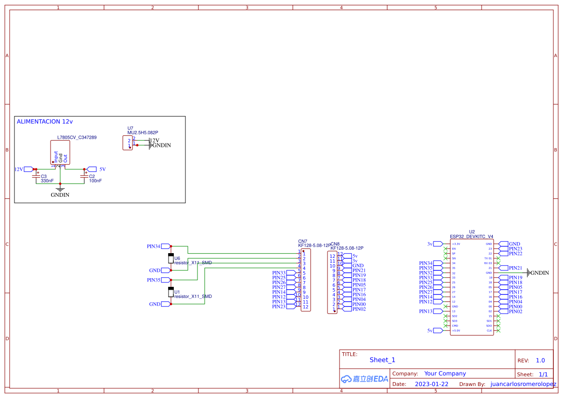Image resolution: width=563 pixels, height=398 pixels.
Task: Select the ALIMENTACION 12v text label
Action: (45, 122)
